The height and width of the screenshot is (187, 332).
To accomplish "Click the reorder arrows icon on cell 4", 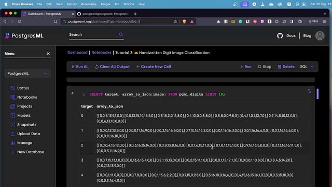I will pos(309,91).
